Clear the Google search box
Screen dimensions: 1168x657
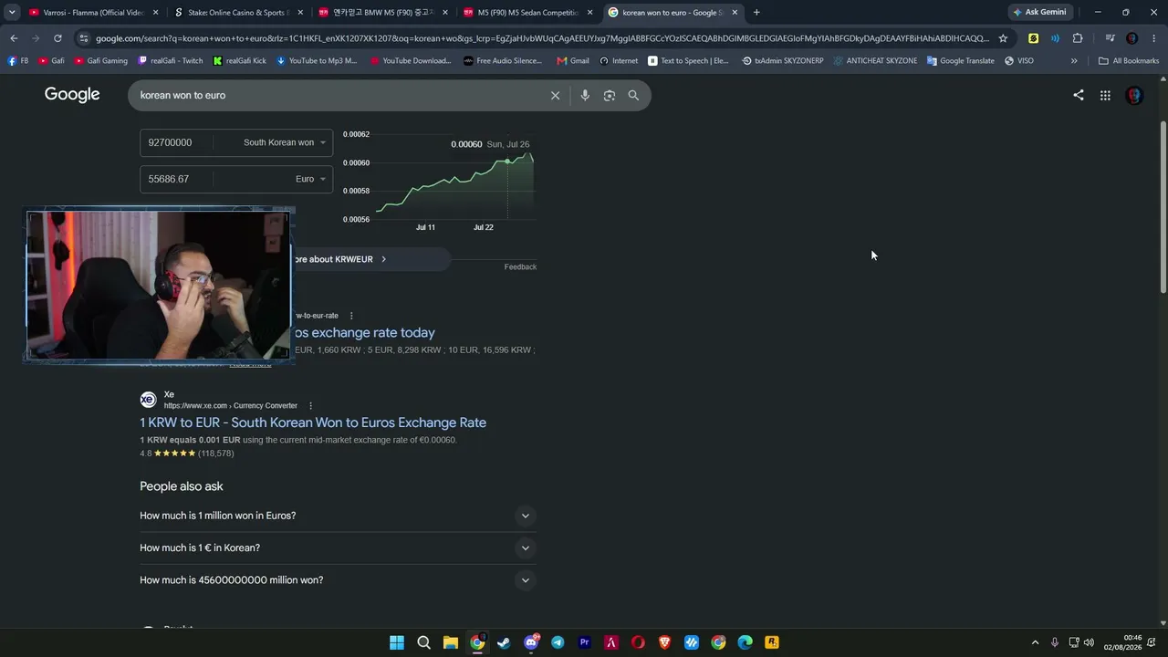click(555, 95)
